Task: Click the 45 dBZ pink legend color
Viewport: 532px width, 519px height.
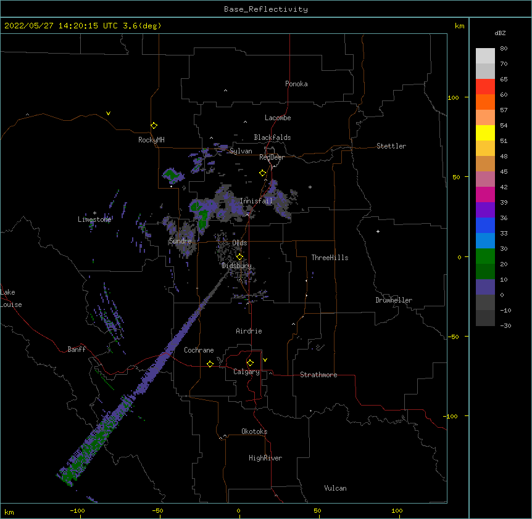Action: [485, 179]
